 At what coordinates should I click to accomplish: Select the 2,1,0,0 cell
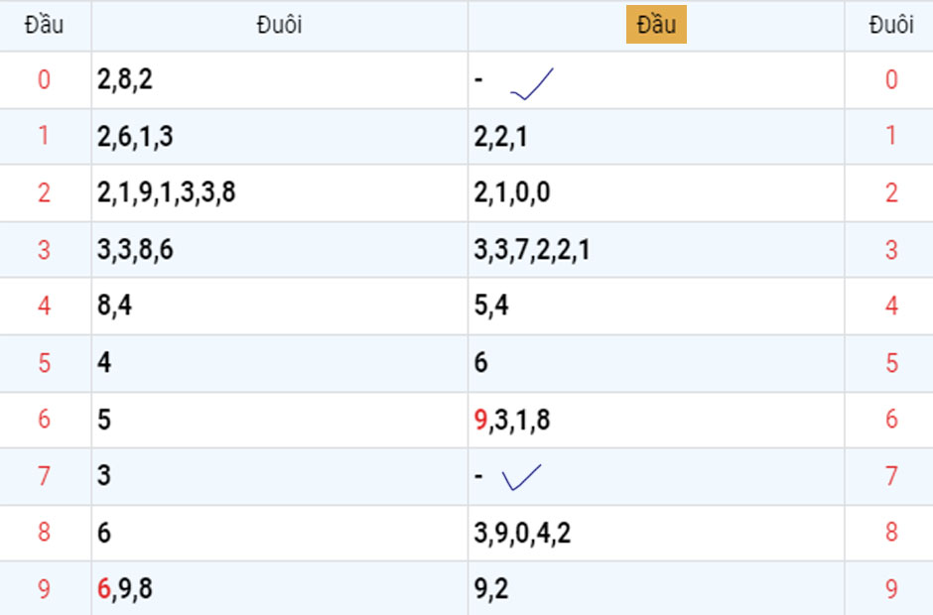pyautogui.click(x=511, y=193)
